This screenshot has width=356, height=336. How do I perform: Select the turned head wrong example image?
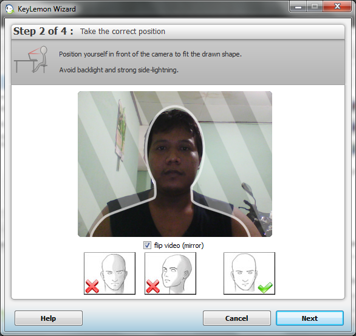(170, 273)
